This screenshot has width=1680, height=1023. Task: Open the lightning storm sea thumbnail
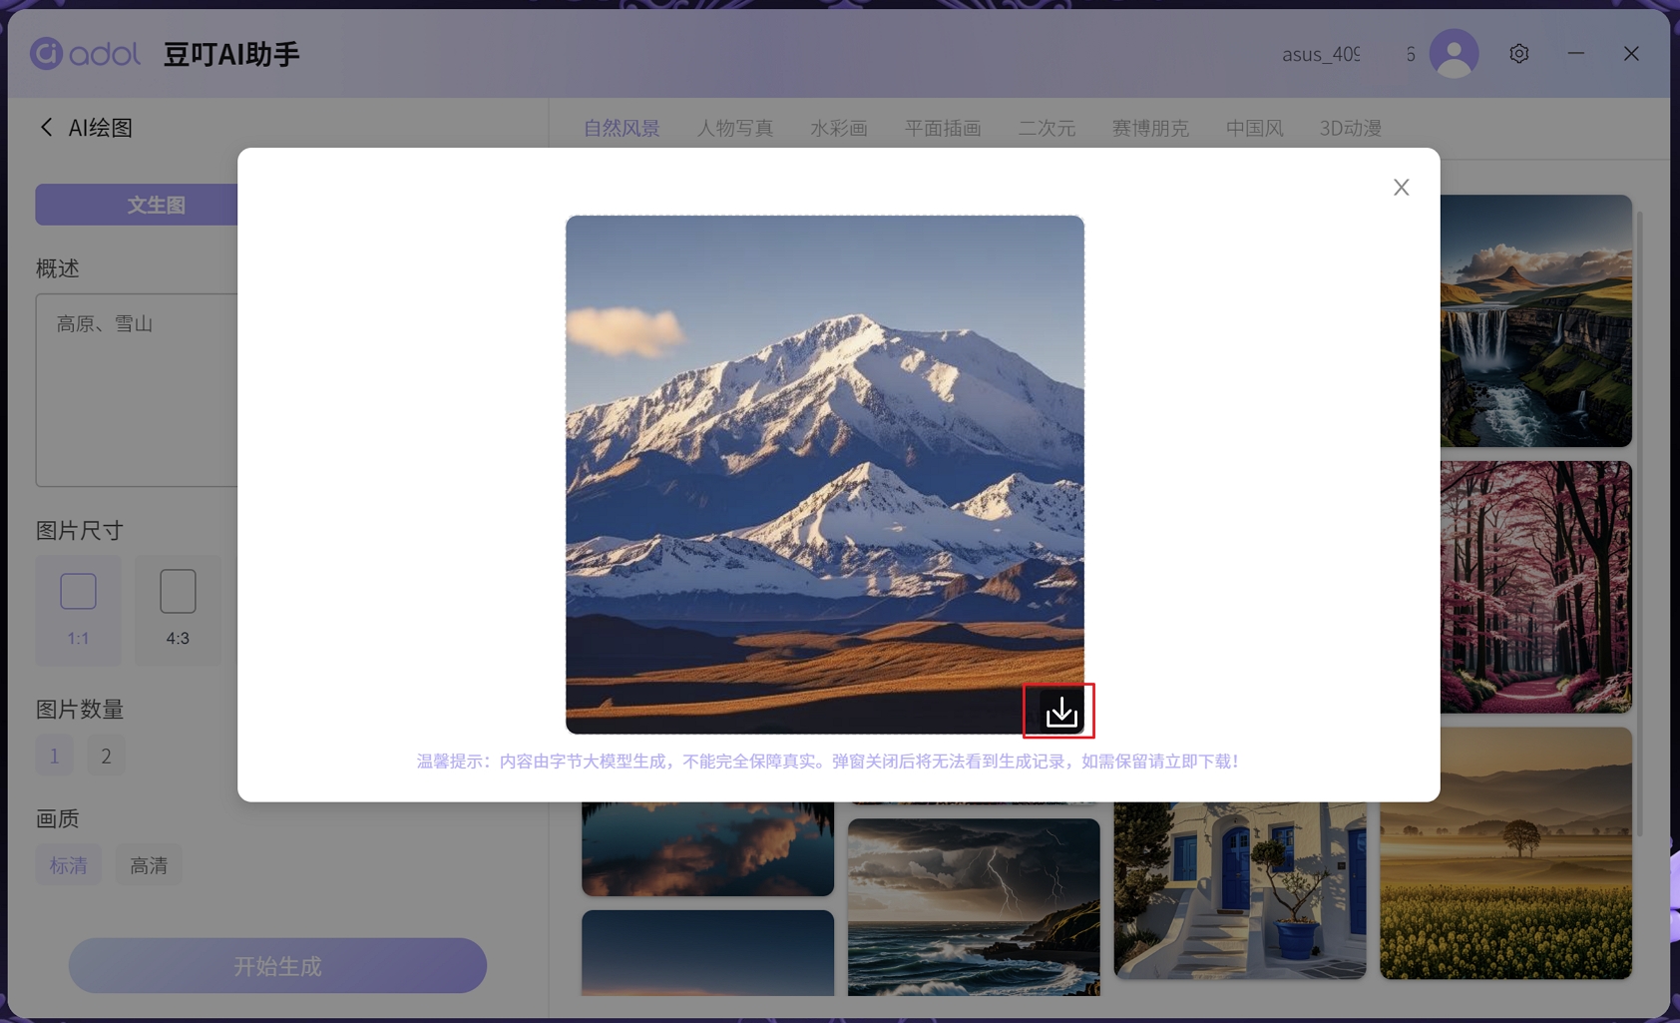pos(974,907)
